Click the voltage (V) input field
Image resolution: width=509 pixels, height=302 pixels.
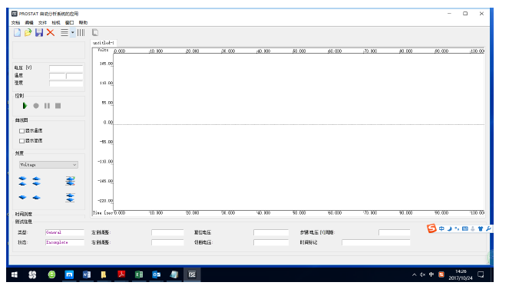[x=66, y=68]
